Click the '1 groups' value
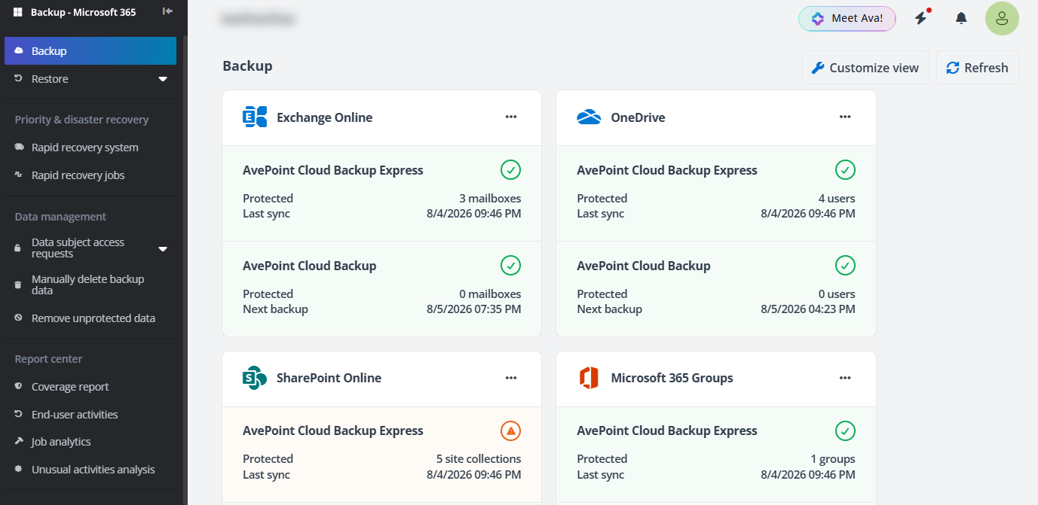Viewport: 1038px width, 505px height. point(833,459)
